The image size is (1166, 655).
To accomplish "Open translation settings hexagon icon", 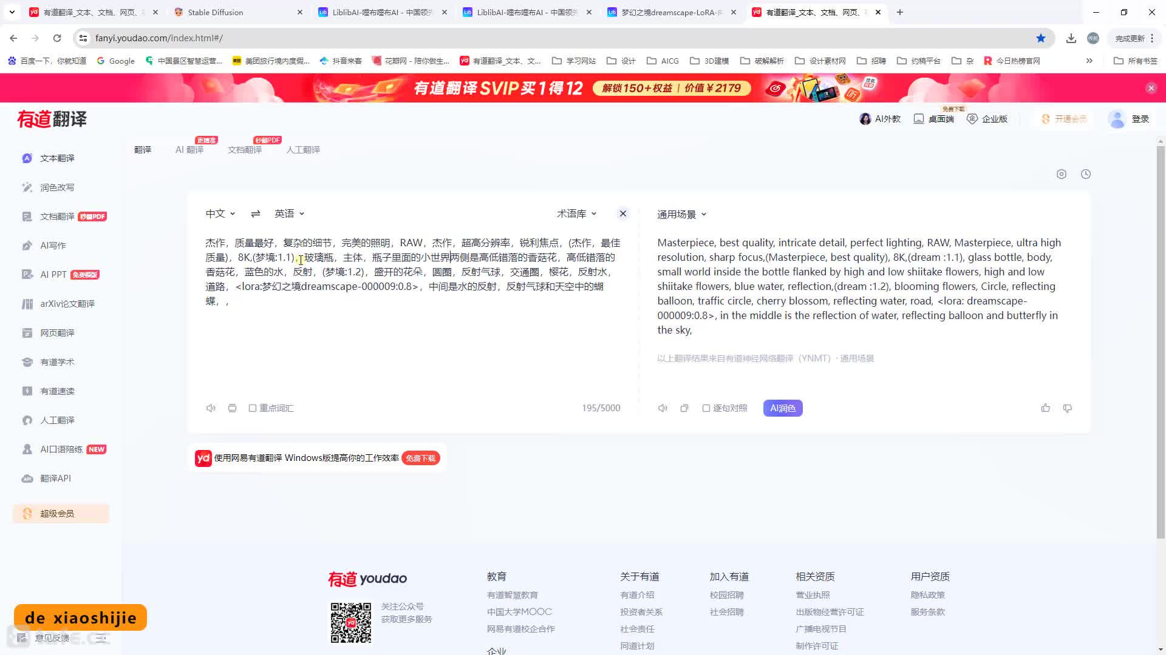I will pyautogui.click(x=1062, y=174).
